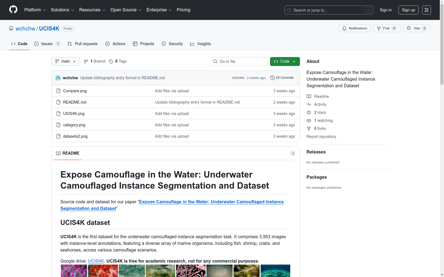Focus the Search or jump to field

[329, 10]
